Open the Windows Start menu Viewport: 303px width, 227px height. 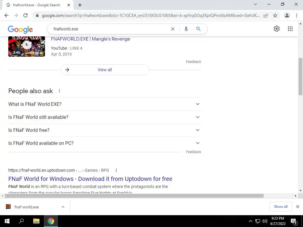pyautogui.click(x=7, y=221)
